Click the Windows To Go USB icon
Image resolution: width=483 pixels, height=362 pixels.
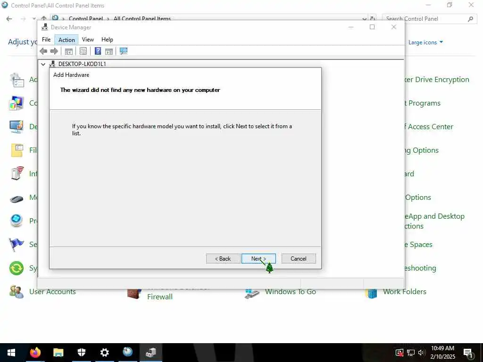252,294
